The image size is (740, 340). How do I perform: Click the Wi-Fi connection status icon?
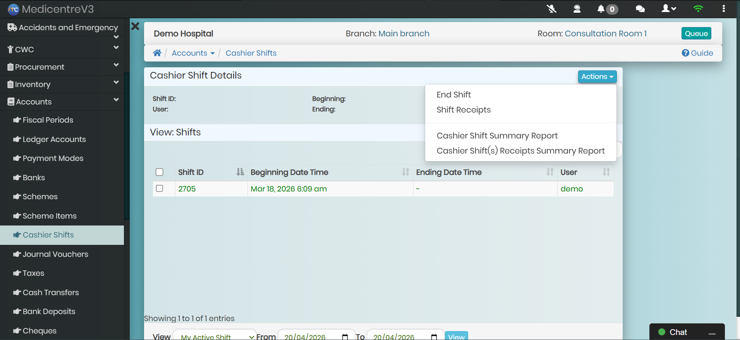[x=698, y=9]
